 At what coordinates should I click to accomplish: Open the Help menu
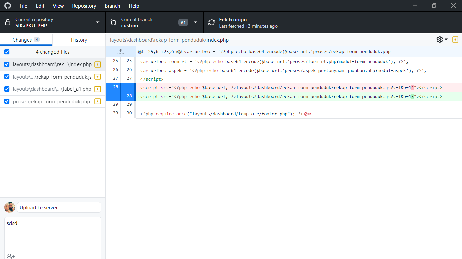pyautogui.click(x=134, y=6)
